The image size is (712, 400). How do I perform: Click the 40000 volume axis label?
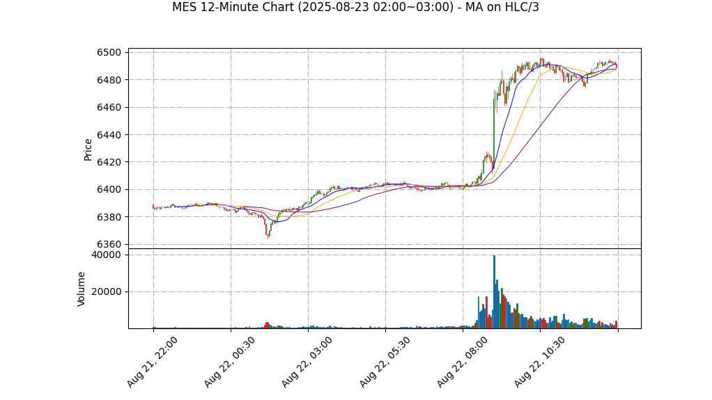click(x=106, y=255)
